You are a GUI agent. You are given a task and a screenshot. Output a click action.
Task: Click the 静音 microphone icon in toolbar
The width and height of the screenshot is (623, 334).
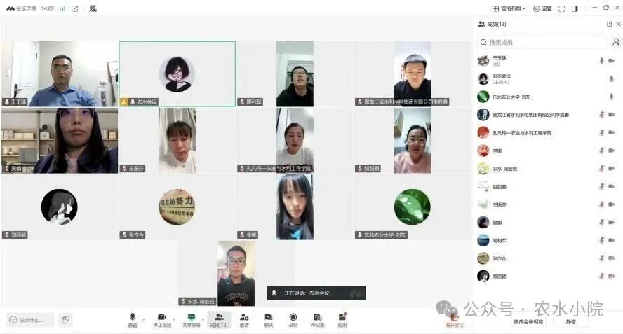[132, 318]
